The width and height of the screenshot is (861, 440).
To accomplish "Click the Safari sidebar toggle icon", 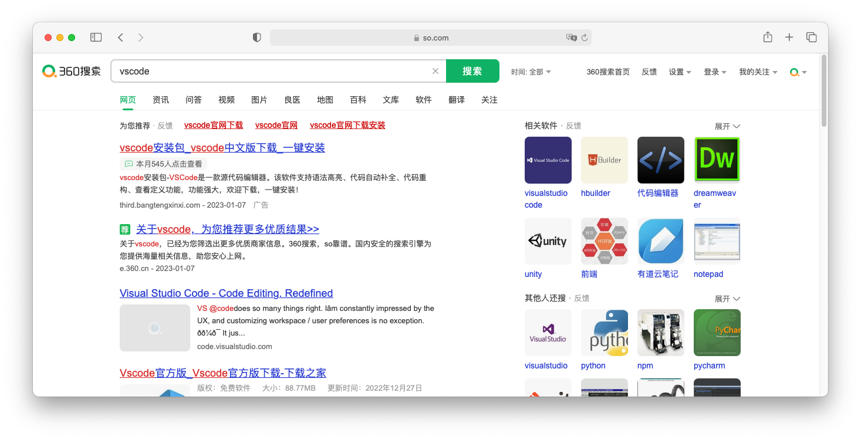I will click(x=96, y=38).
